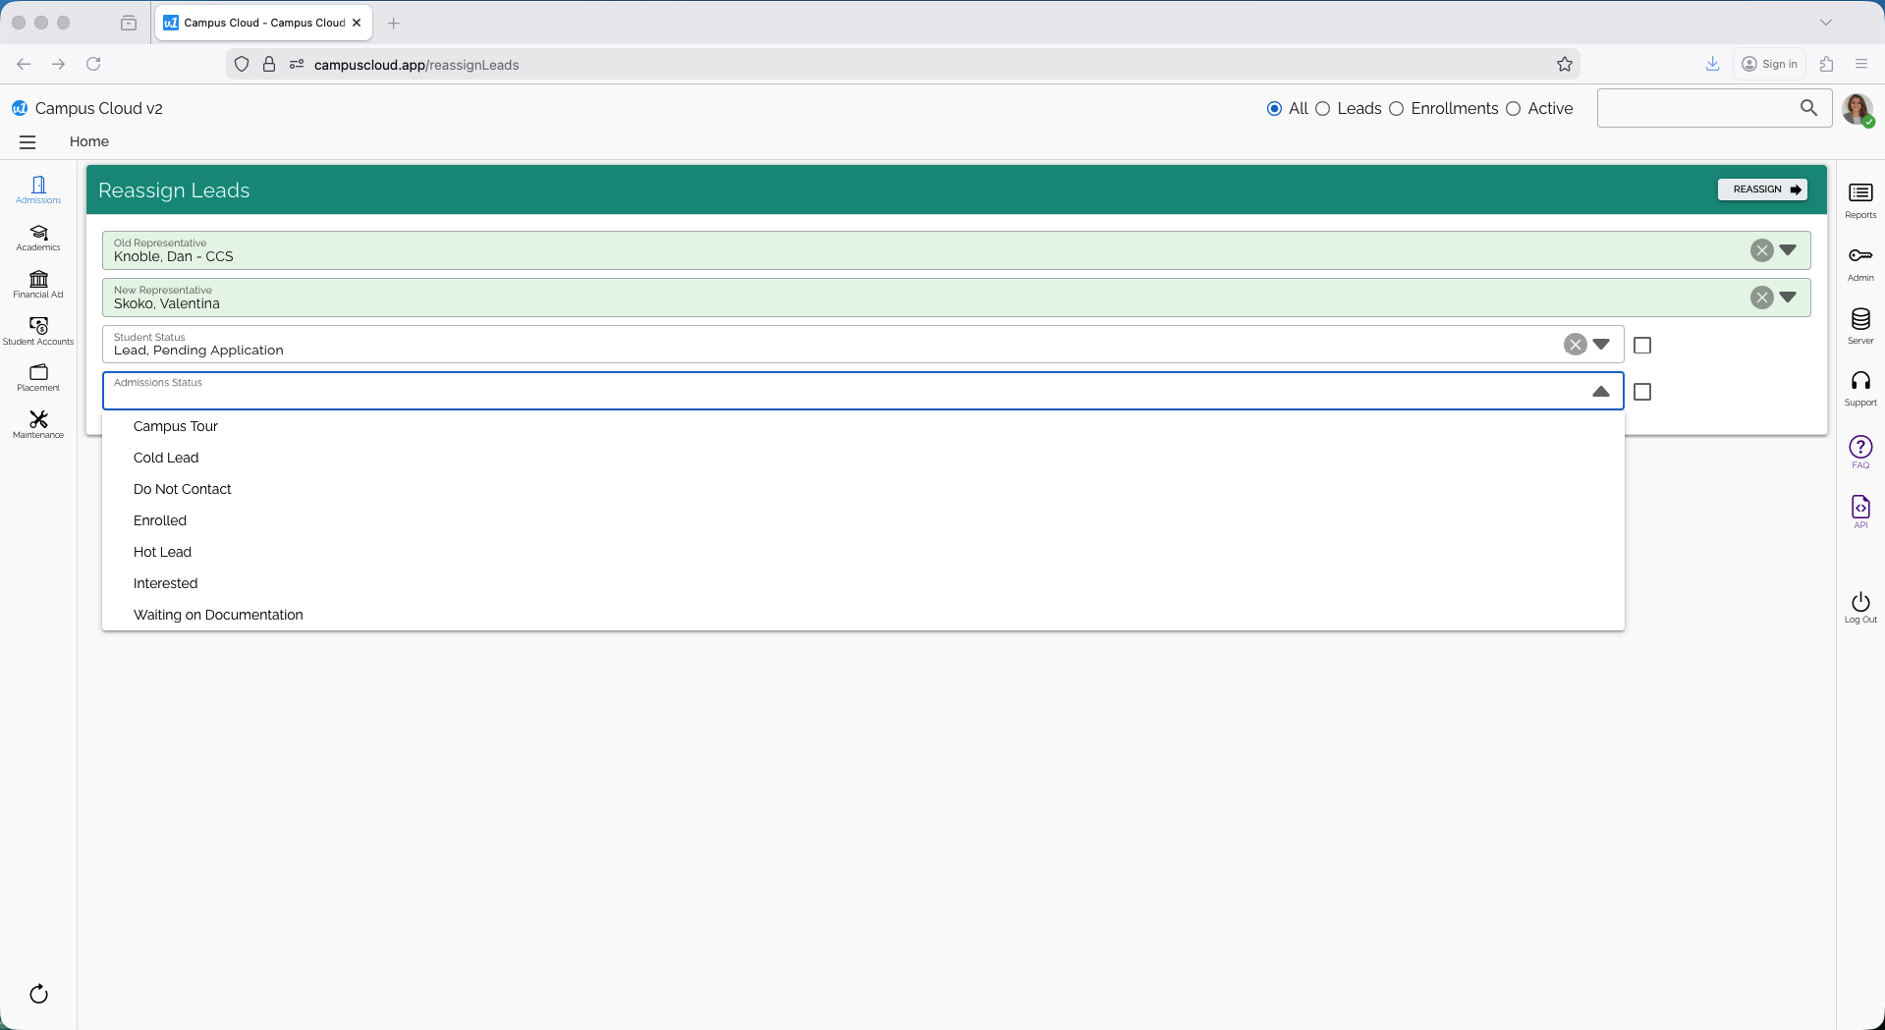Expand the New Representative dropdown arrow
This screenshot has width=1885, height=1030.
[x=1788, y=298]
